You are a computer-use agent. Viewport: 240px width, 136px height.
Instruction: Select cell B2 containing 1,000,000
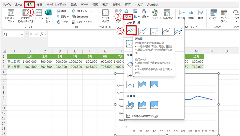click(x=29, y=61)
